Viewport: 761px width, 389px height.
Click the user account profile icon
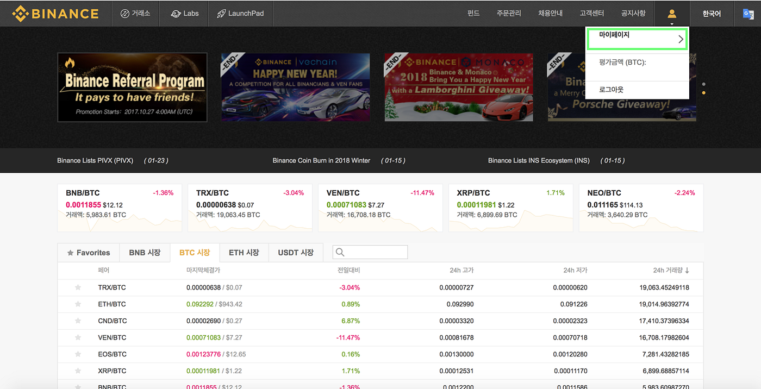point(672,14)
